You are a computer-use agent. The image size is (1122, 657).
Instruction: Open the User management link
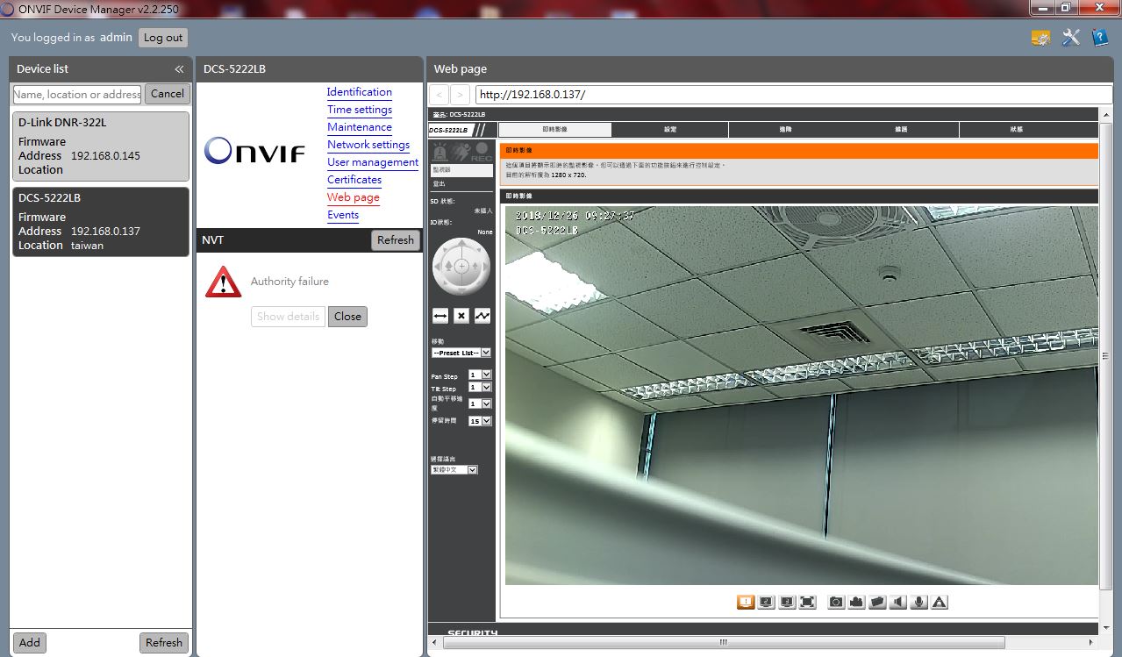tap(373, 162)
